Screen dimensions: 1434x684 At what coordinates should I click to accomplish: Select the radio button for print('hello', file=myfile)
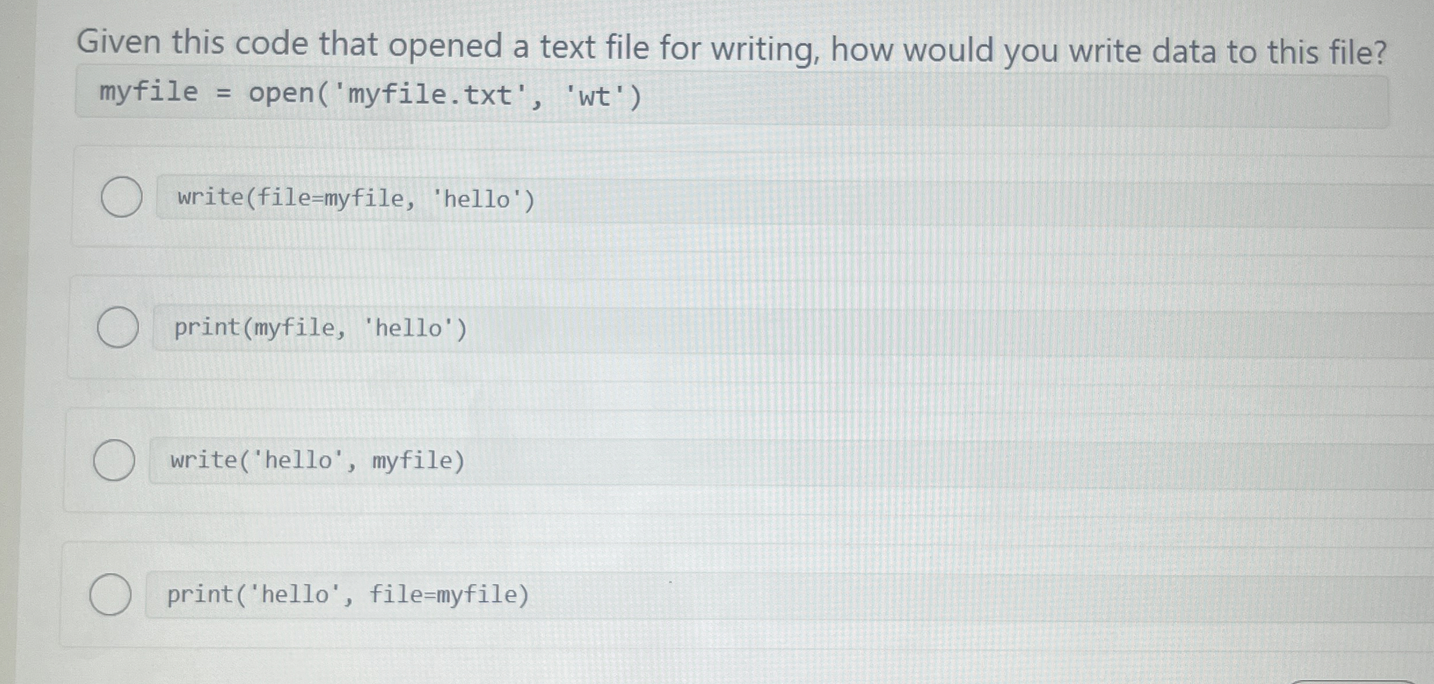click(111, 595)
